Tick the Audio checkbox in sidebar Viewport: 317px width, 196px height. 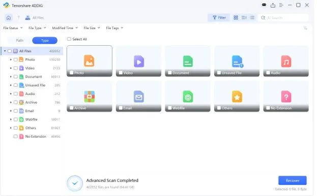[x=16, y=94]
